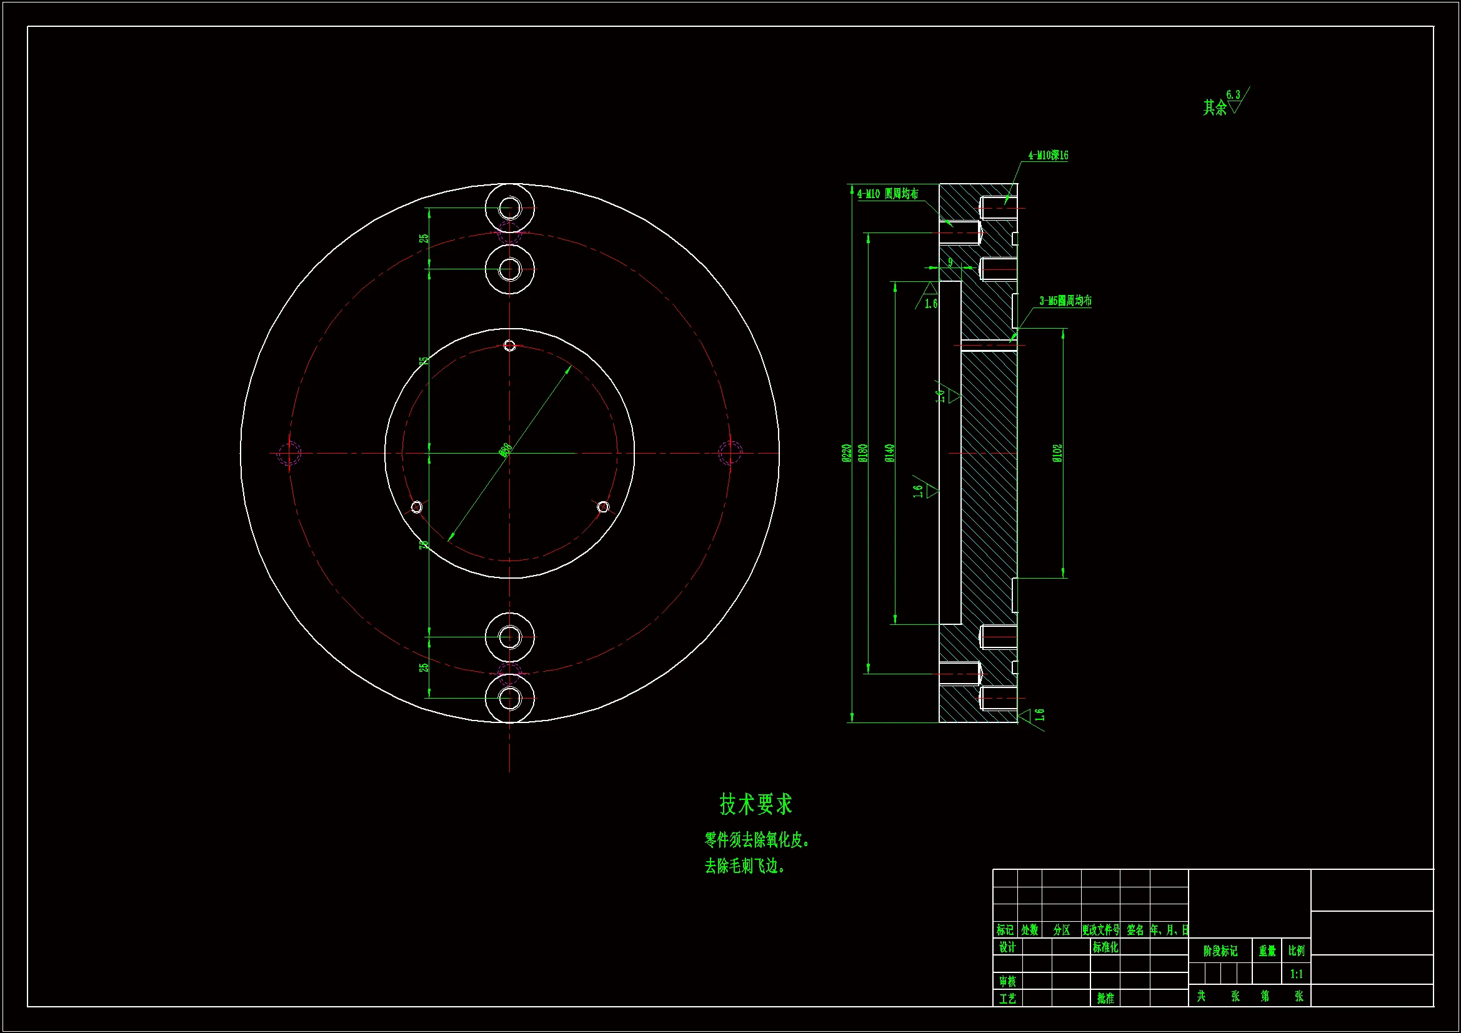Select the Ø102 dimension on section view
This screenshot has width=1461, height=1033.
point(1057,452)
